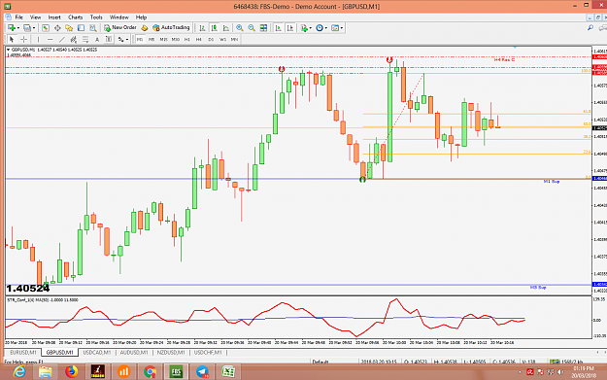The width and height of the screenshot is (607, 380).
Task: Show the Terminal panel icon
Action: 81,28
